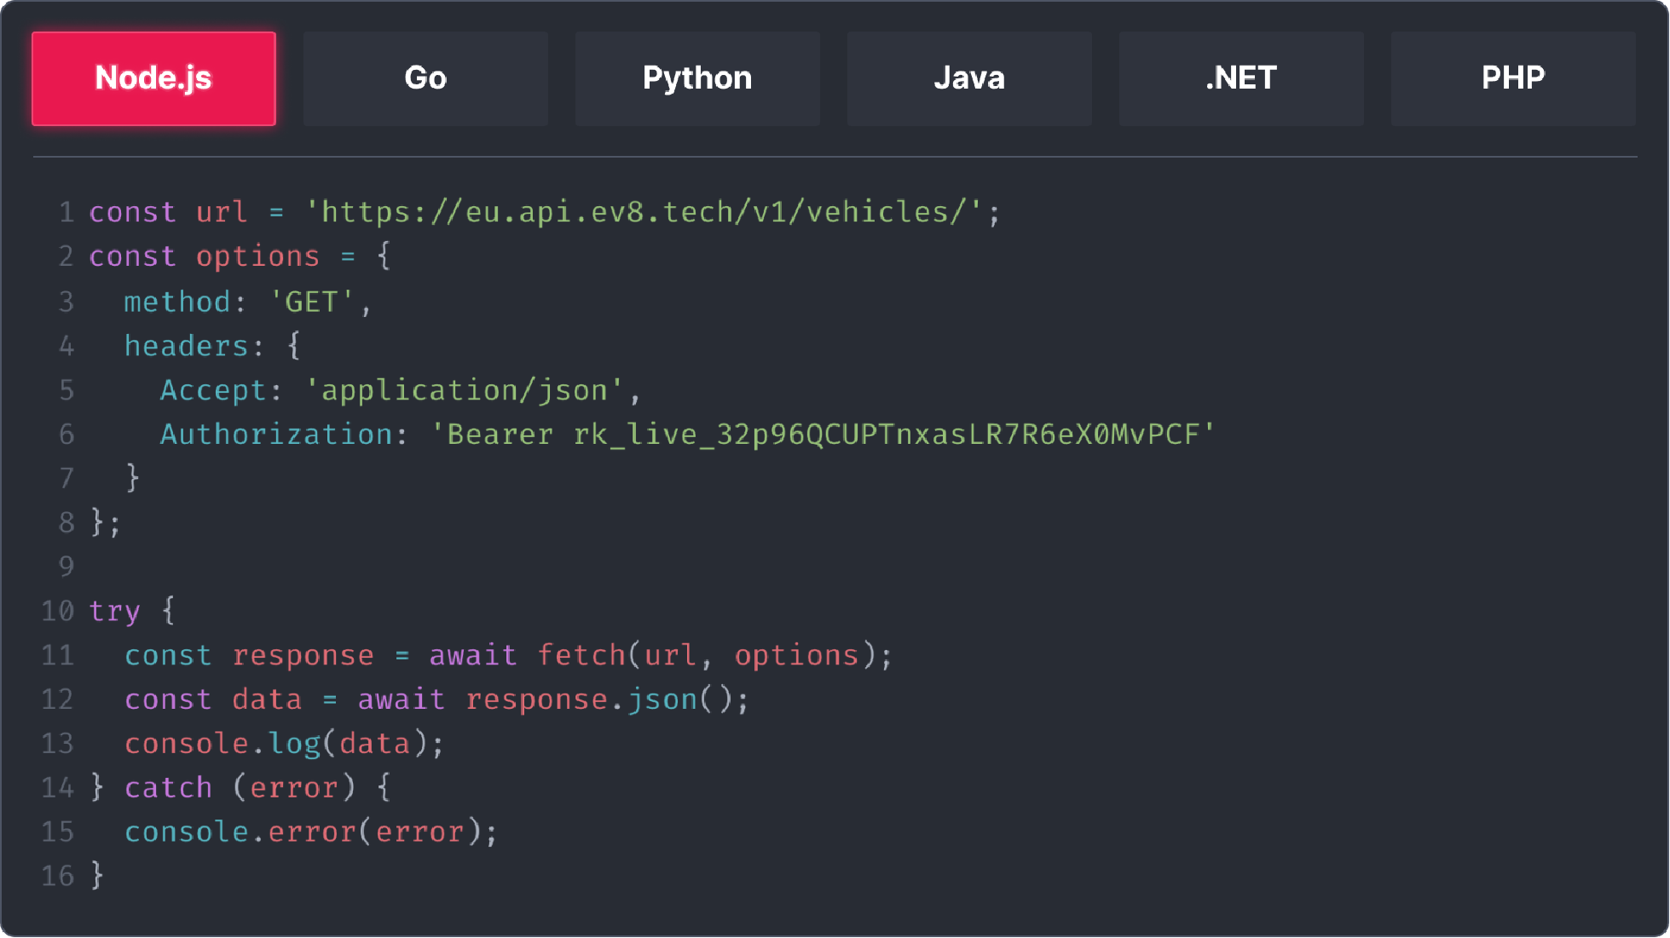Open the Python code tab

tap(697, 78)
